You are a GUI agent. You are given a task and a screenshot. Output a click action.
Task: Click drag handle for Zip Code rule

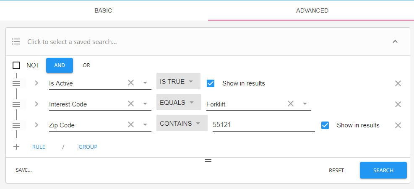pos(16,125)
